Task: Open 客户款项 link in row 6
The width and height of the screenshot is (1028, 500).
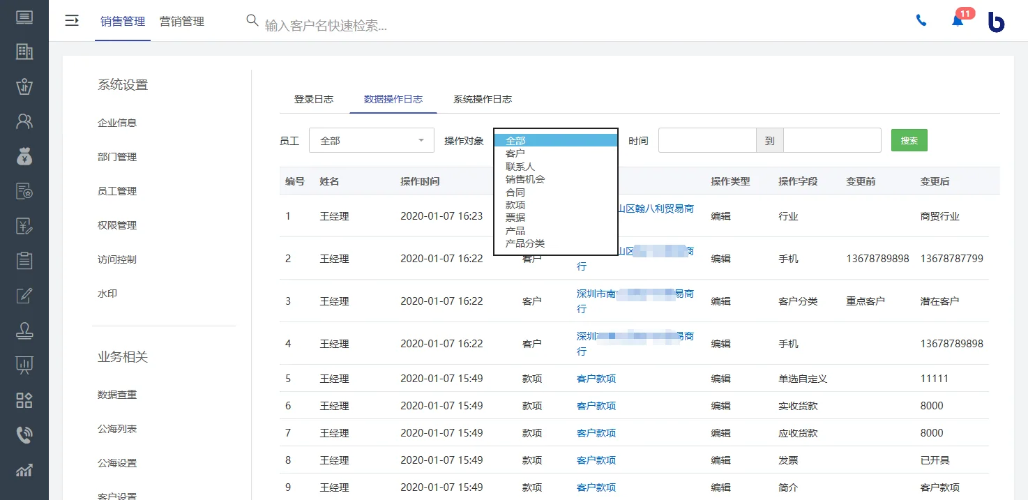Action: click(x=596, y=406)
